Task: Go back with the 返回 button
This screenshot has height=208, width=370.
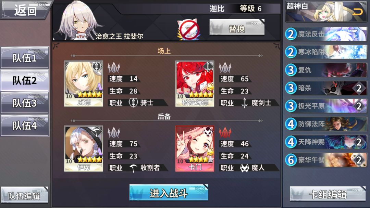Action: click(25, 10)
